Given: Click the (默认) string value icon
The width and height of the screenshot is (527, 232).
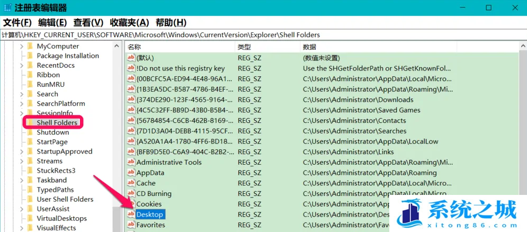Looking at the screenshot, I should (x=131, y=58).
